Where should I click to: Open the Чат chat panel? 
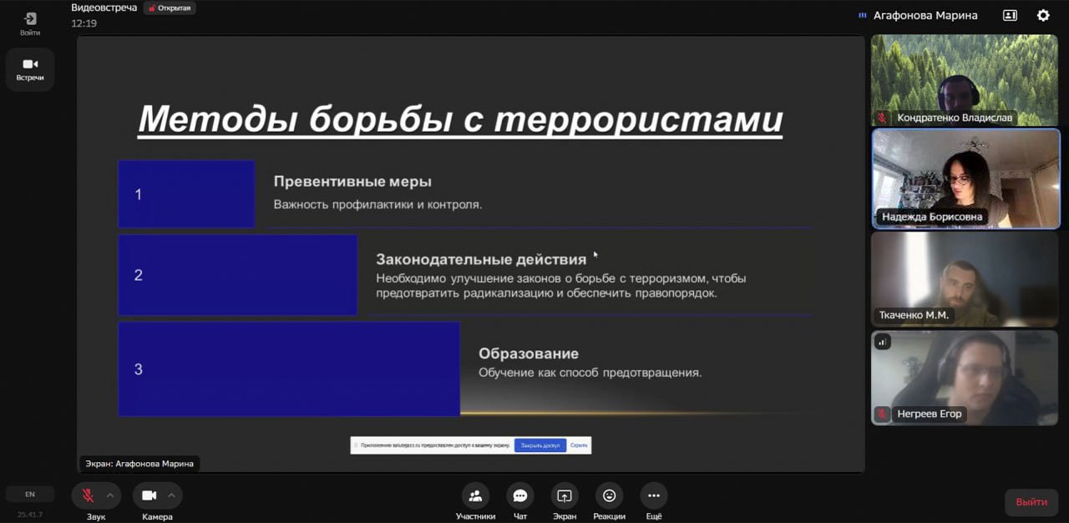(x=520, y=496)
